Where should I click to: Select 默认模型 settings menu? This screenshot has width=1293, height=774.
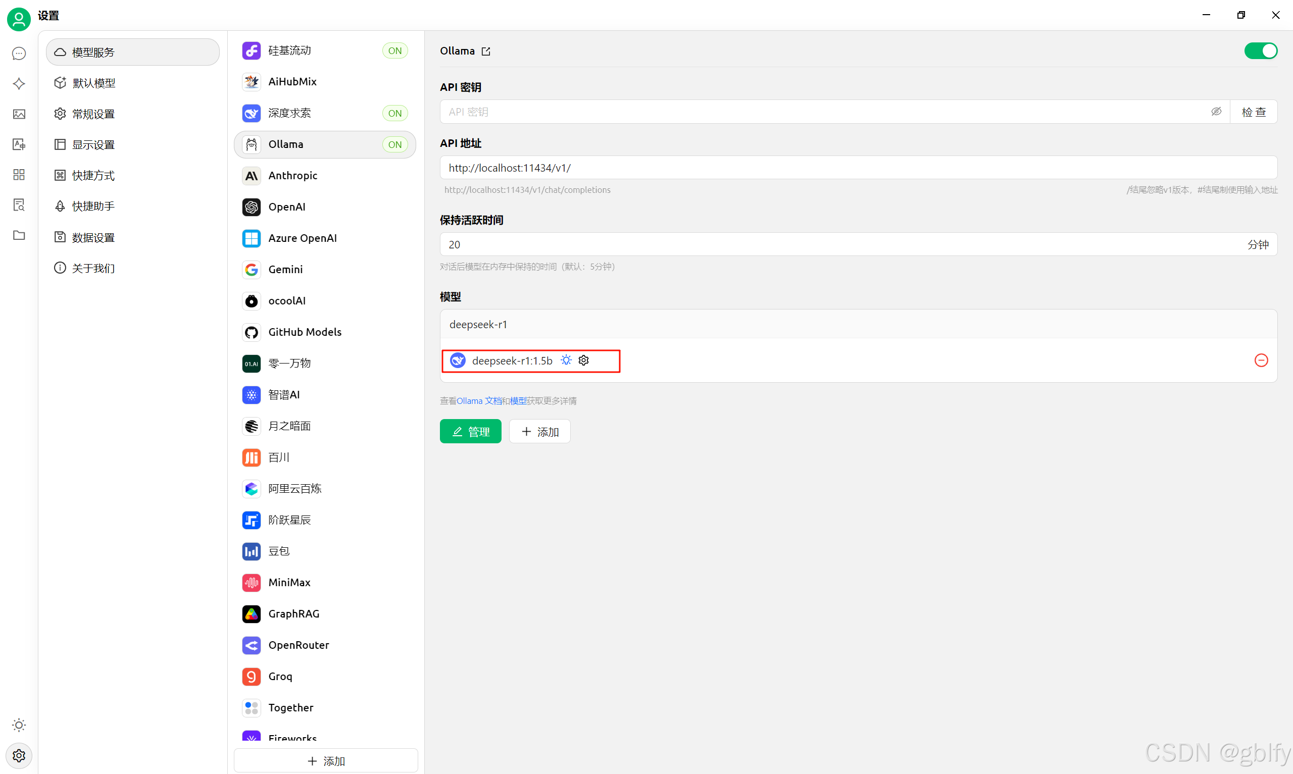[x=94, y=83]
